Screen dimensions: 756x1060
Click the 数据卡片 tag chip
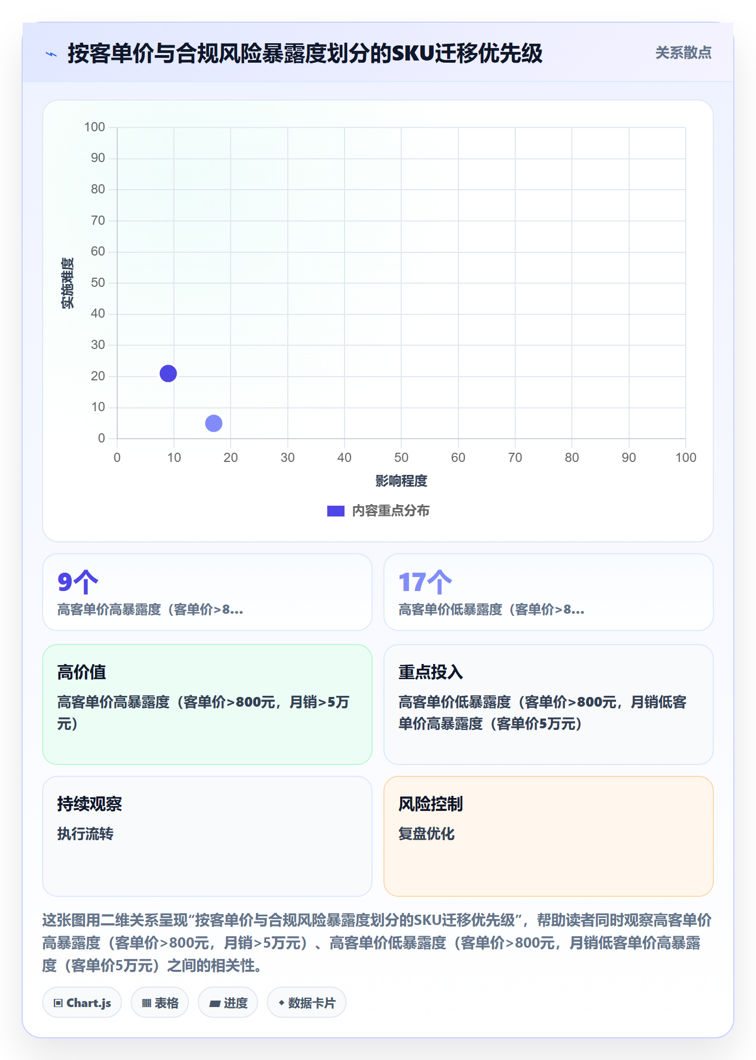pyautogui.click(x=307, y=1003)
